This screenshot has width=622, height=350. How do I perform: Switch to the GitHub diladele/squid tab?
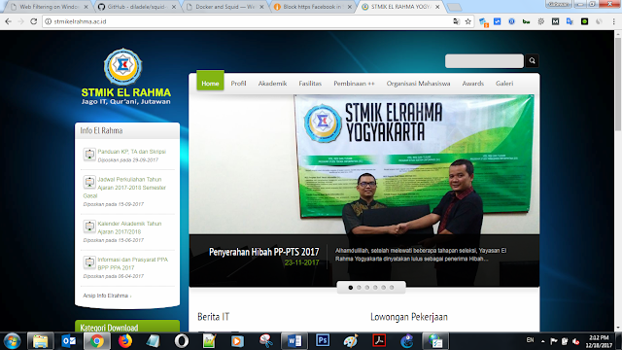(137, 7)
